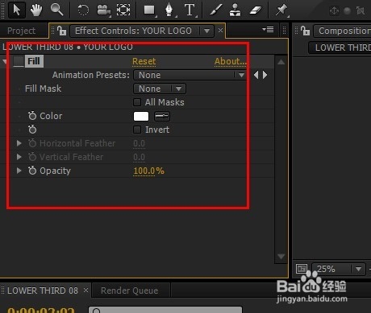Go to next animation preset arrow

pos(265,75)
